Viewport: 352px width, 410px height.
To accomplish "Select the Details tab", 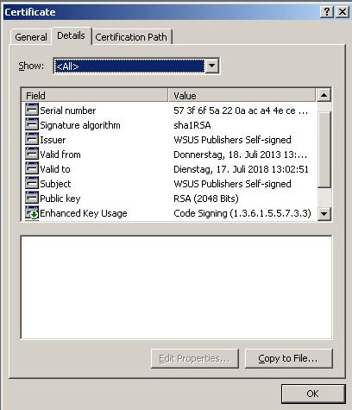I will click(71, 35).
